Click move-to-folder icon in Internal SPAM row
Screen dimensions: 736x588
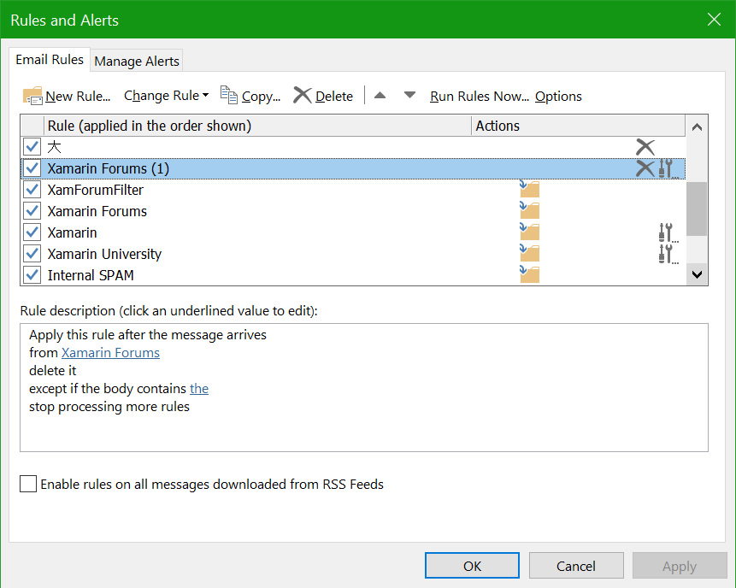(x=529, y=274)
